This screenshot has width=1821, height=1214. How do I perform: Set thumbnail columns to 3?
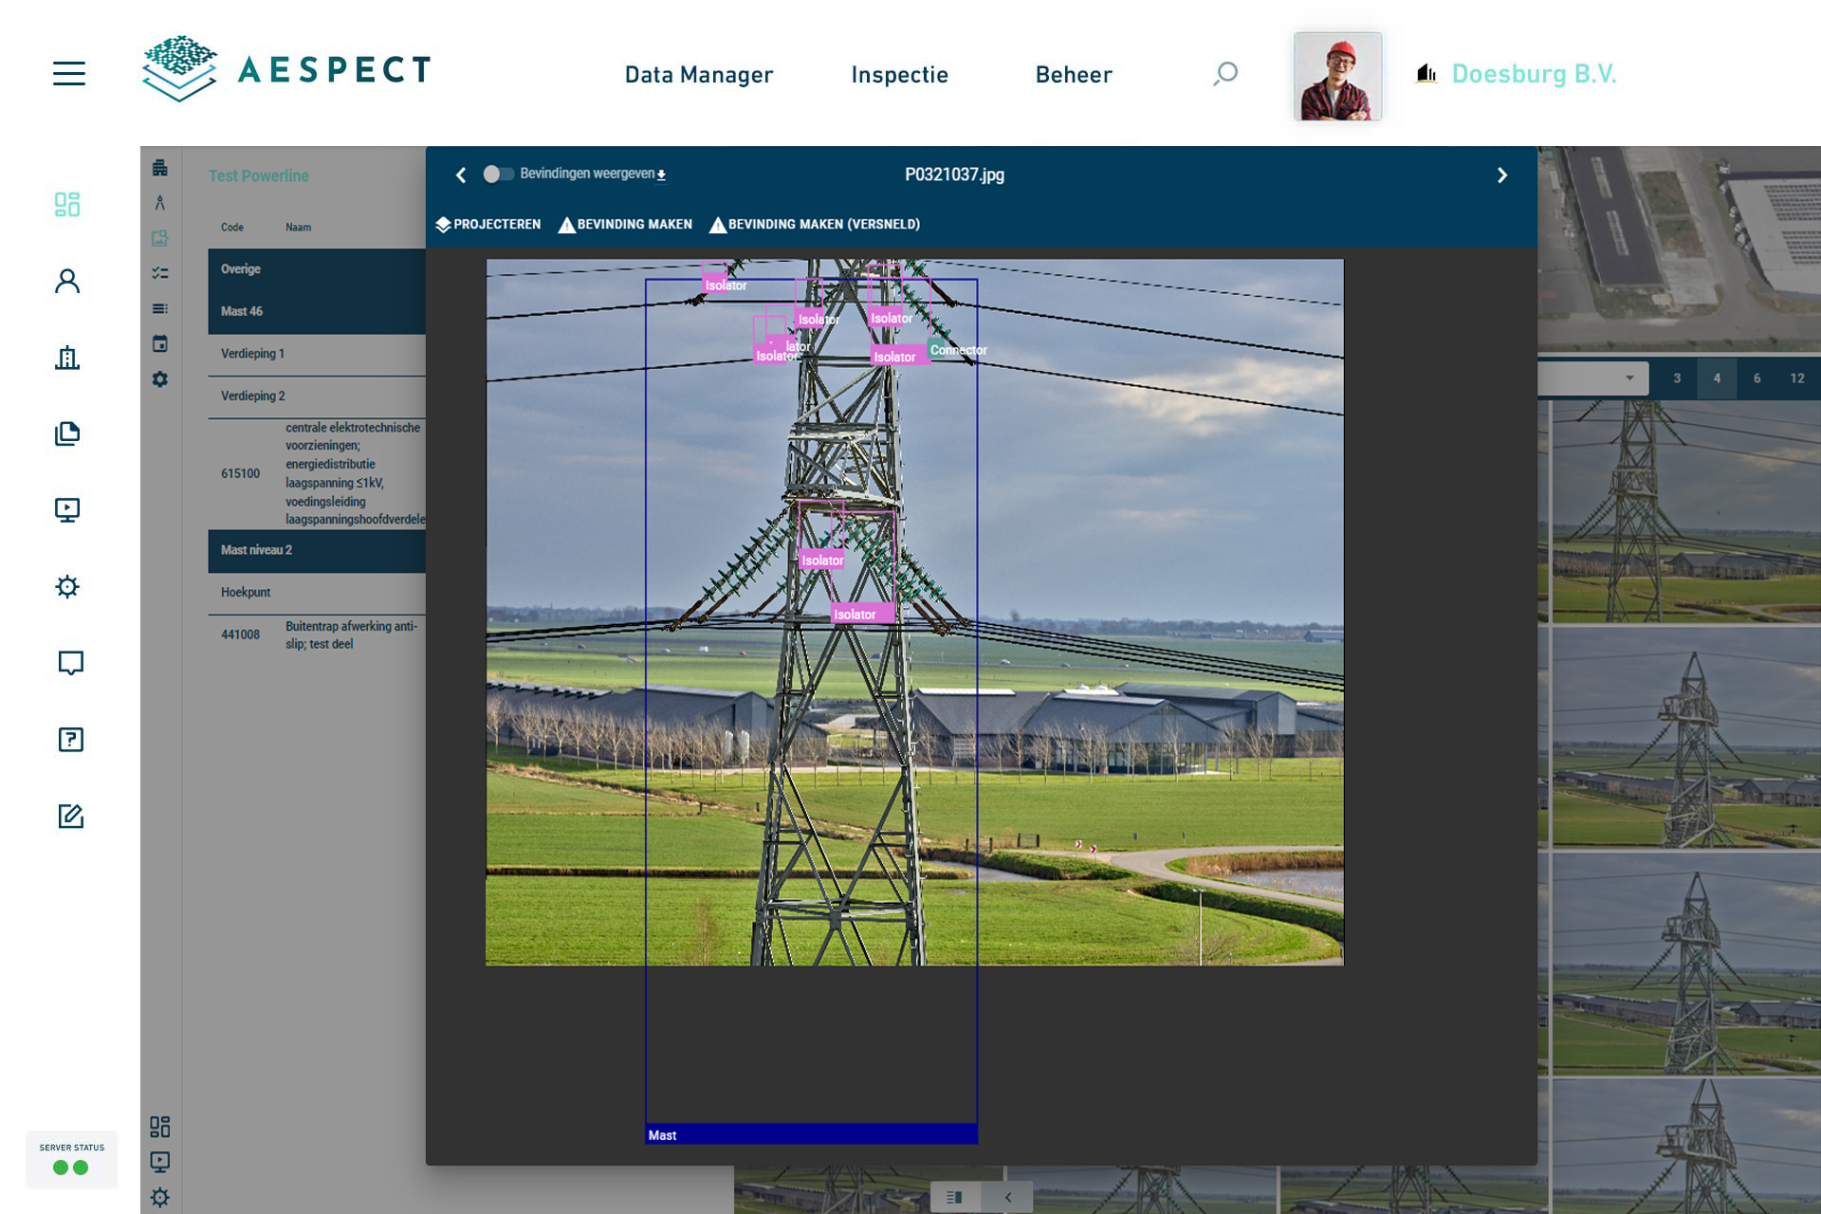(x=1677, y=377)
